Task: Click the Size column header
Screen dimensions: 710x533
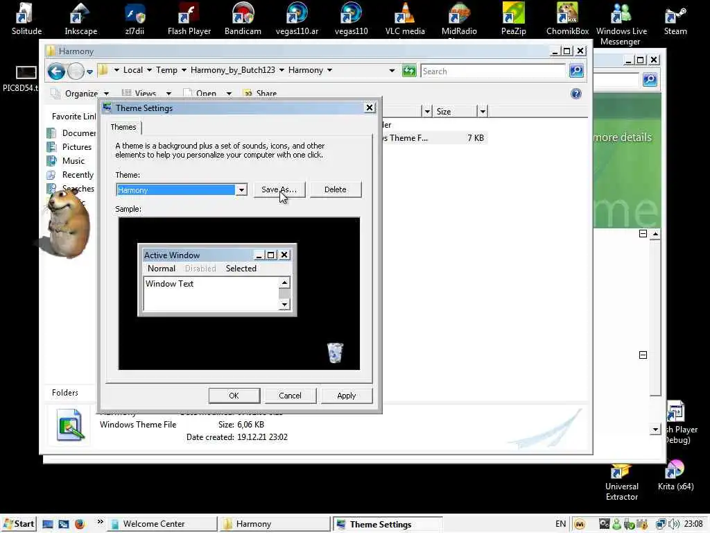Action: pyautogui.click(x=454, y=112)
